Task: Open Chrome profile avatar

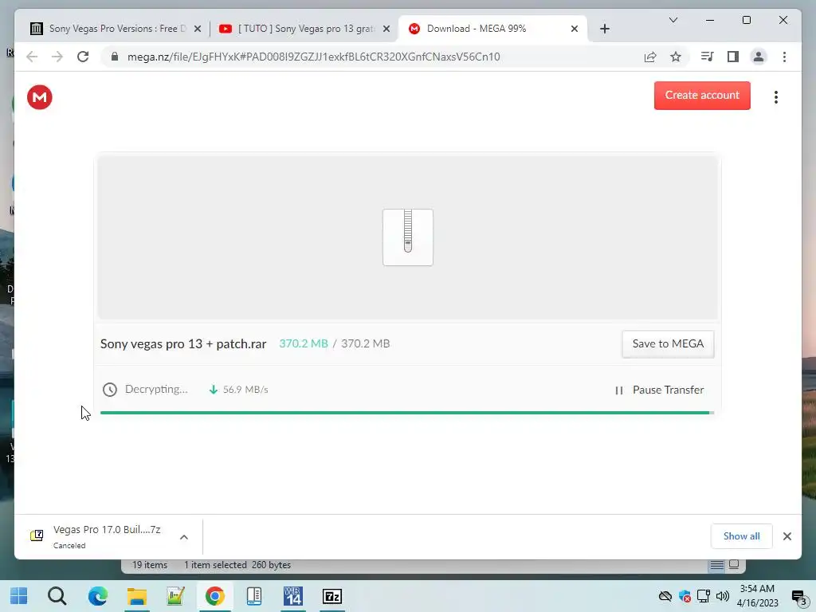Action: pos(759,57)
